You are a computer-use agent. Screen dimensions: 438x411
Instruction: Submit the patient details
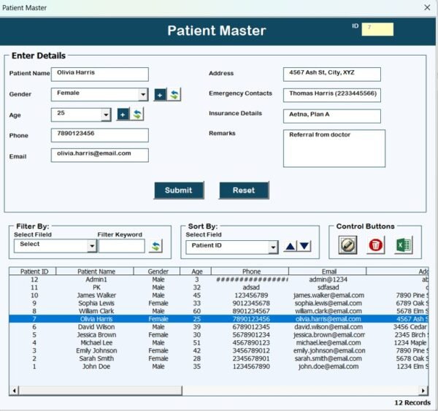(x=179, y=191)
